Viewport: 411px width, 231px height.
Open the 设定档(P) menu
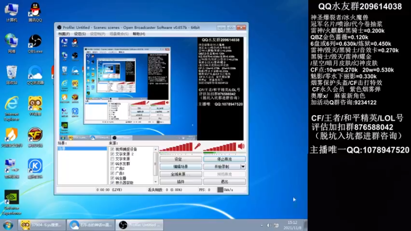click(98, 34)
